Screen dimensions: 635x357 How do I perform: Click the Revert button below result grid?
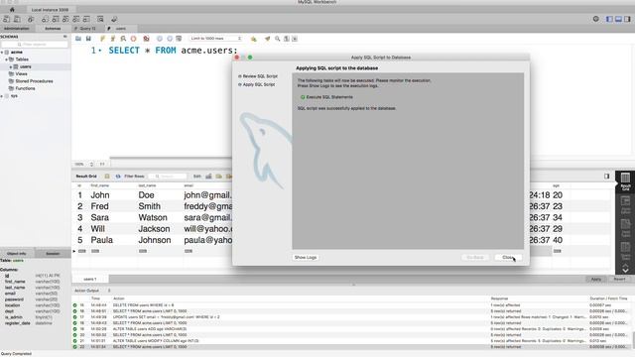[619, 280]
